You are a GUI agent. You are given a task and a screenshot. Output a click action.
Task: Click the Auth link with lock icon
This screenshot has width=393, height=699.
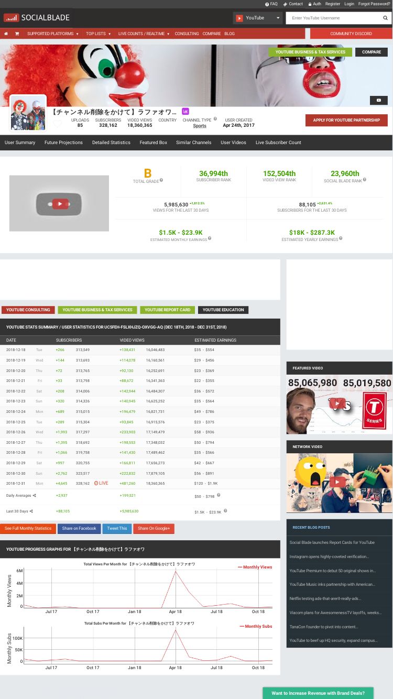(314, 4)
